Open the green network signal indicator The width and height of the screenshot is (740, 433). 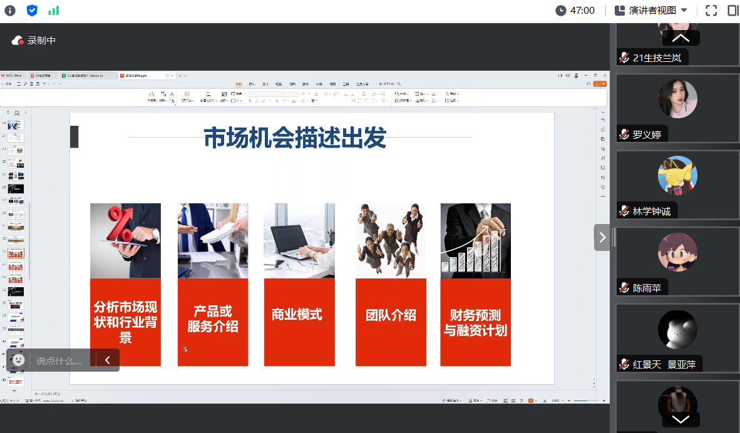(54, 10)
